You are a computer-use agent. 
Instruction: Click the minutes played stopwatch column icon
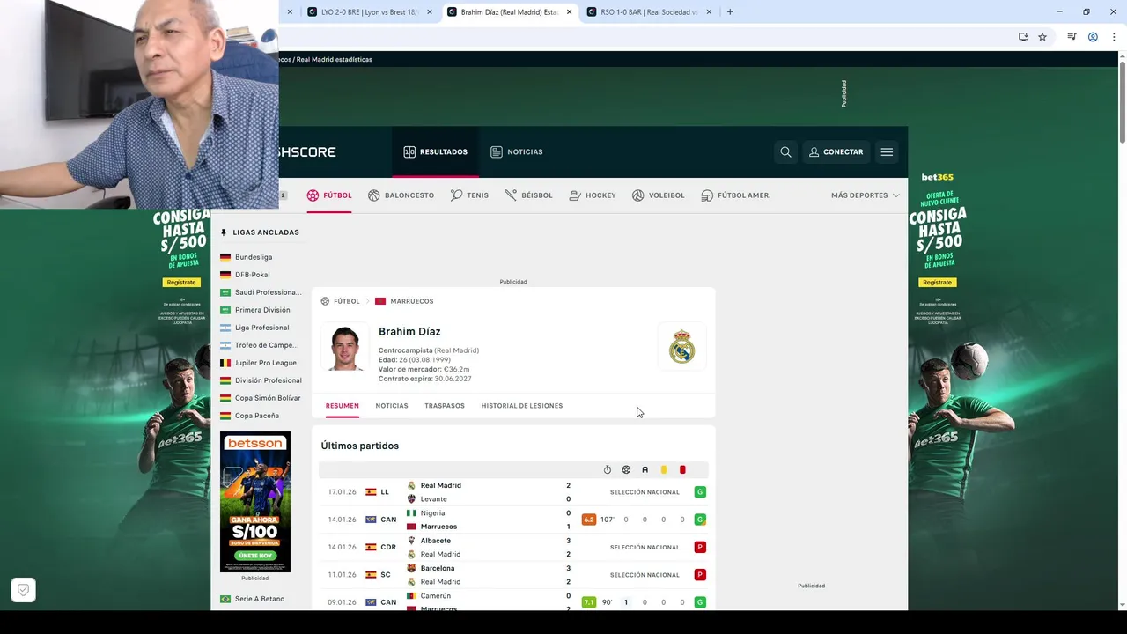[608, 470]
